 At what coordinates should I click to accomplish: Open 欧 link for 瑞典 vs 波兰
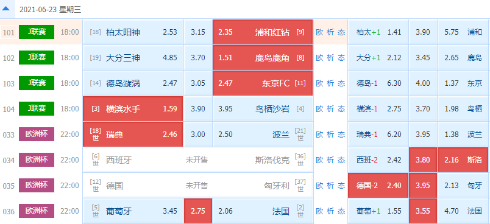(319, 135)
